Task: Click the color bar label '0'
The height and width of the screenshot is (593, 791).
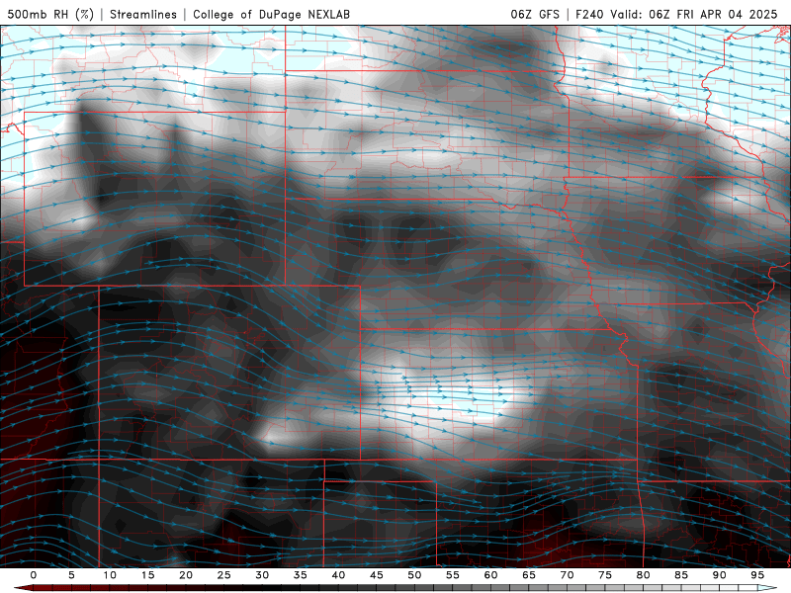Action: pyautogui.click(x=34, y=575)
